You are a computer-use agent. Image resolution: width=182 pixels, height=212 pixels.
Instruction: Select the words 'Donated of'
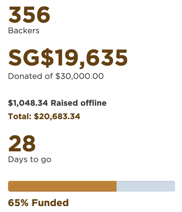tap(31, 76)
